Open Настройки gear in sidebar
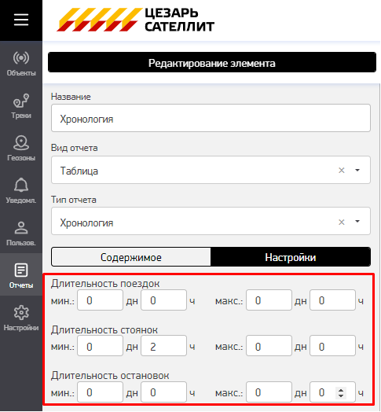Image resolution: width=381 pixels, height=412 pixels. tap(21, 318)
